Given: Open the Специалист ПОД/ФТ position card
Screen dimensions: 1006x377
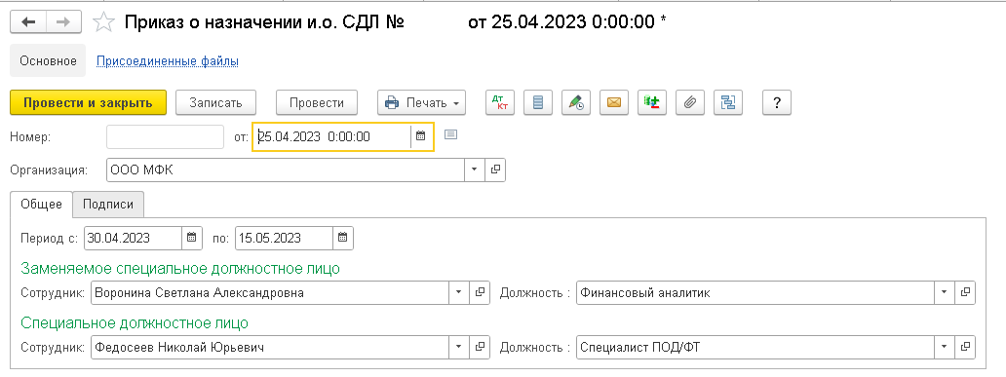Looking at the screenshot, I should click(x=965, y=348).
